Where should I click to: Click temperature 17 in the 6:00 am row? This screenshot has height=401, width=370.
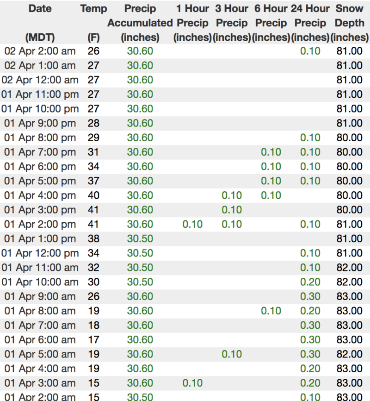[93, 340]
